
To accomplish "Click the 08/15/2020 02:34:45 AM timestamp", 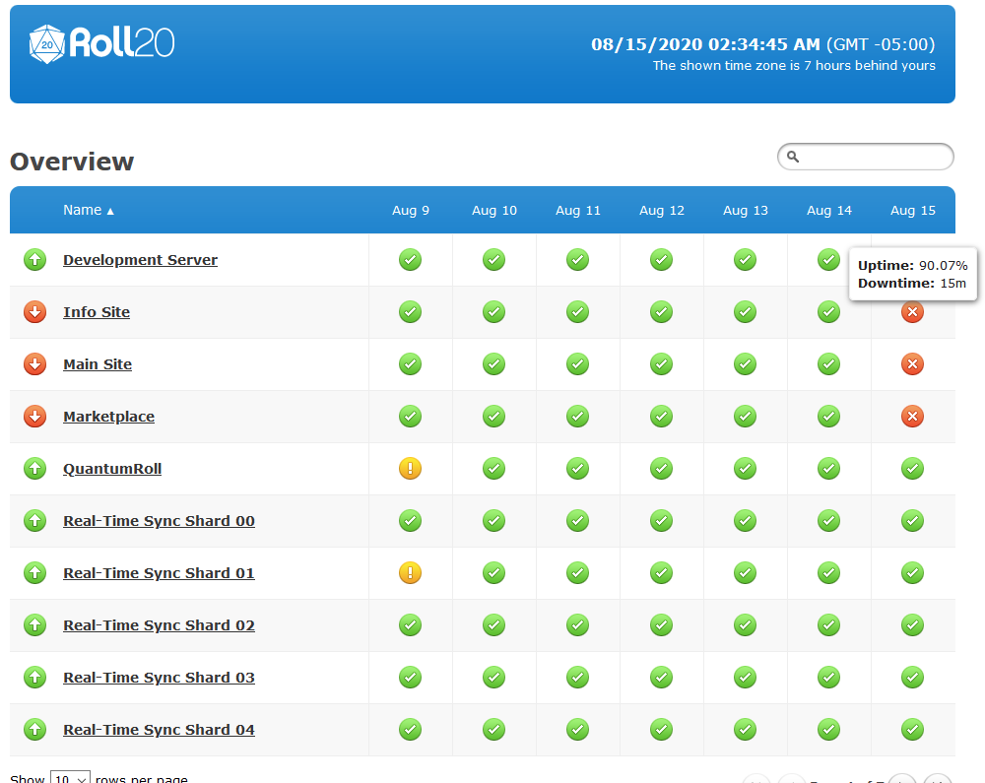I will [x=705, y=44].
